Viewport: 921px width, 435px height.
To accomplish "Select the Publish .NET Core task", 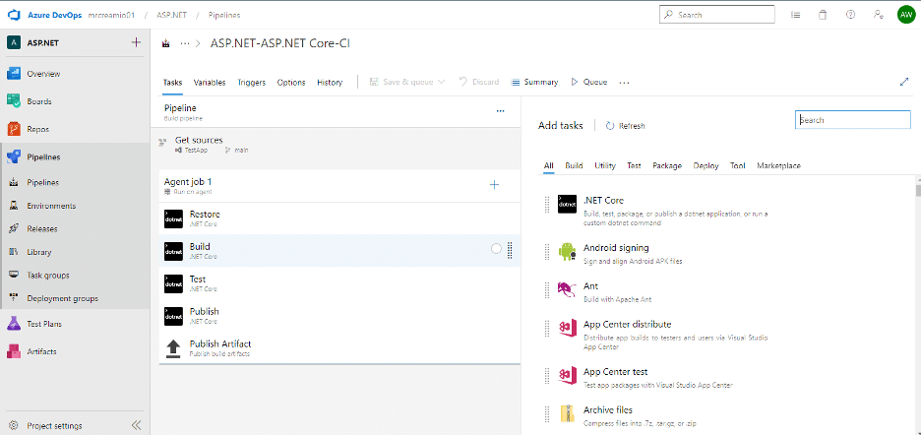I will [x=340, y=316].
